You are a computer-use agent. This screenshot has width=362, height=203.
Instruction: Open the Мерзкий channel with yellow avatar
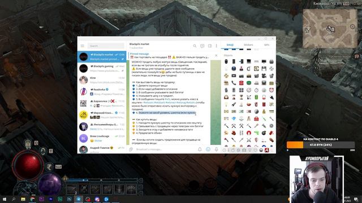pyautogui.click(x=102, y=115)
